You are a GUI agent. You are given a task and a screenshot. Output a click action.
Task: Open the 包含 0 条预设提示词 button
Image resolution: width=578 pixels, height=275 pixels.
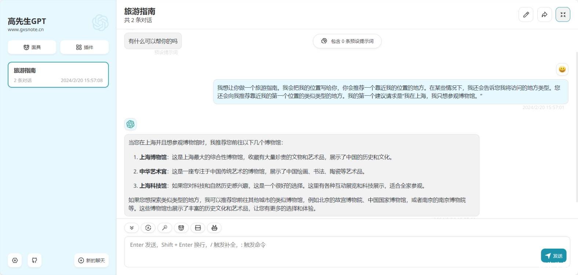tap(347, 41)
